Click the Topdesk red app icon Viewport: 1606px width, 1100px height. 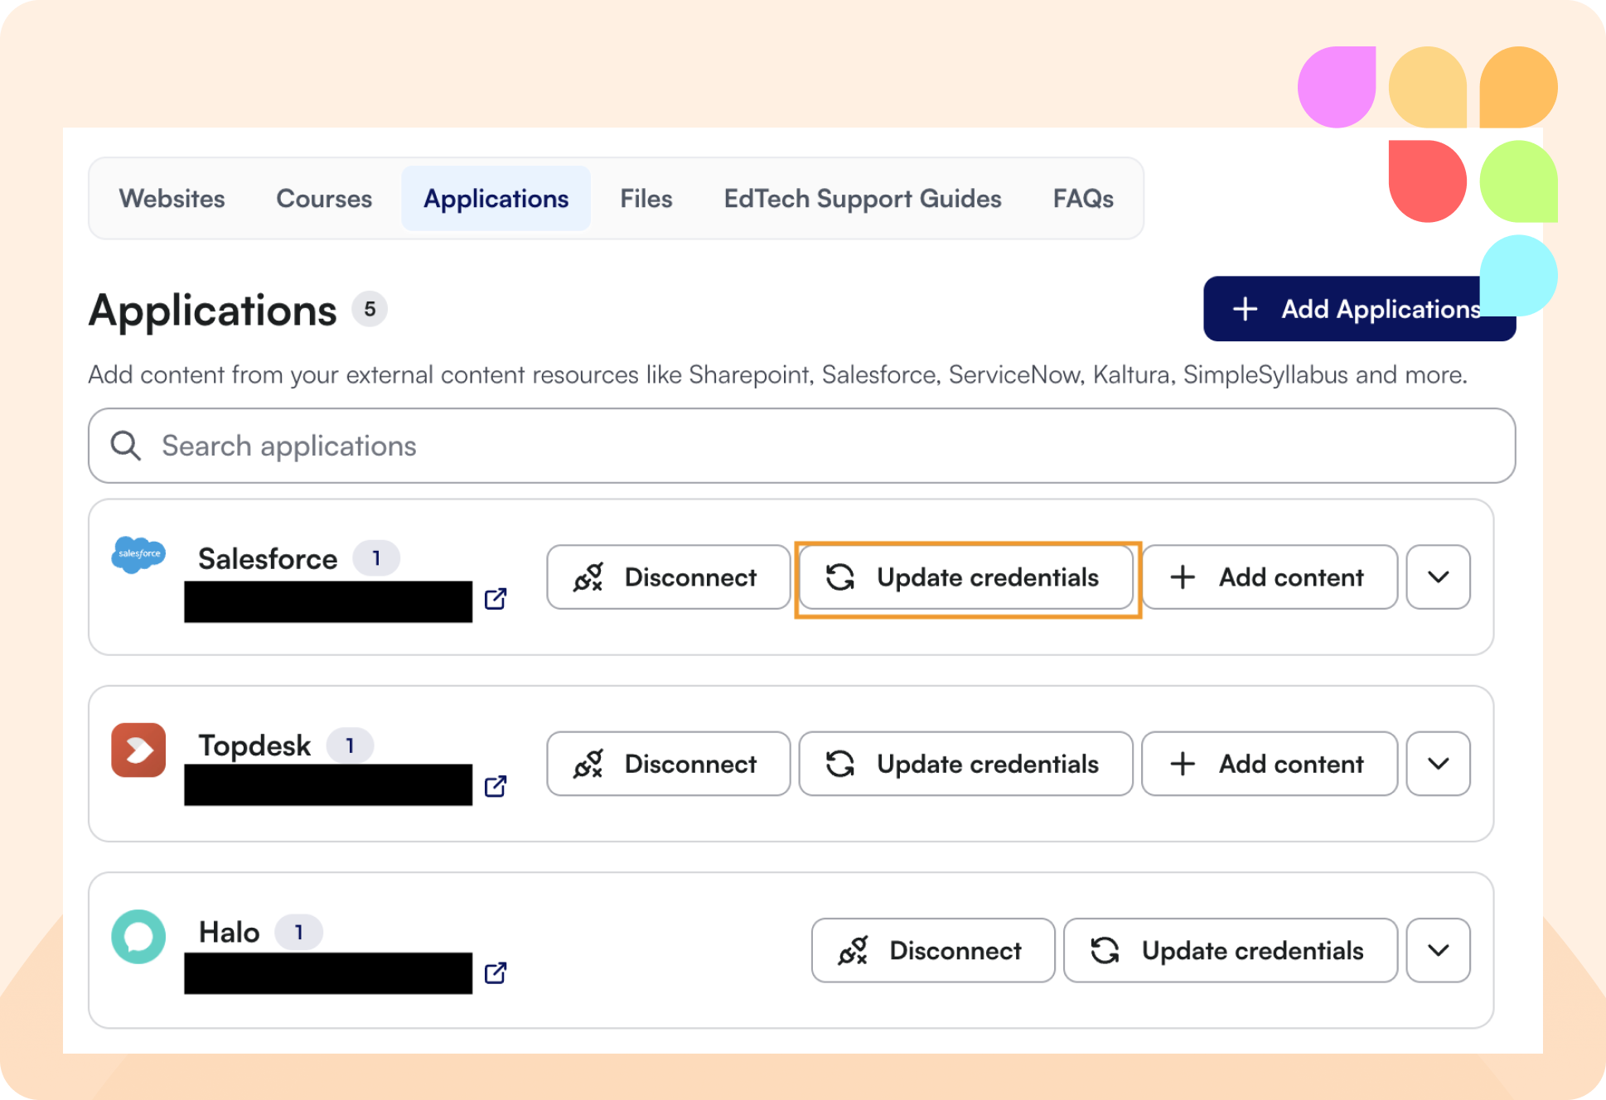[138, 750]
